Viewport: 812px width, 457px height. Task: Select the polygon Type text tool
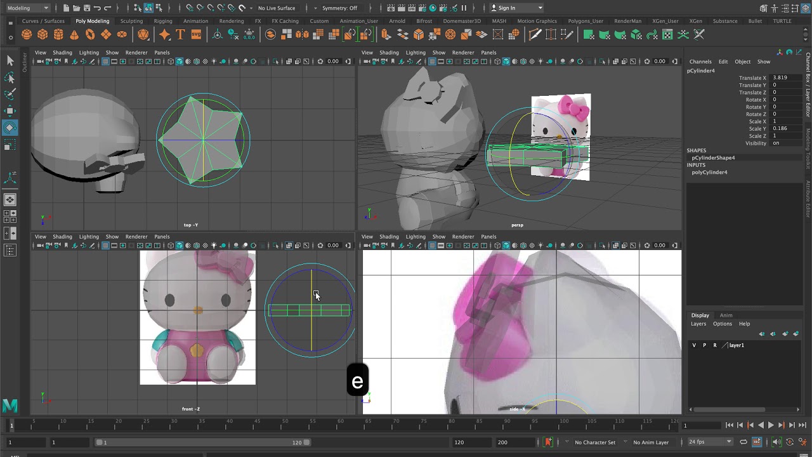point(180,34)
